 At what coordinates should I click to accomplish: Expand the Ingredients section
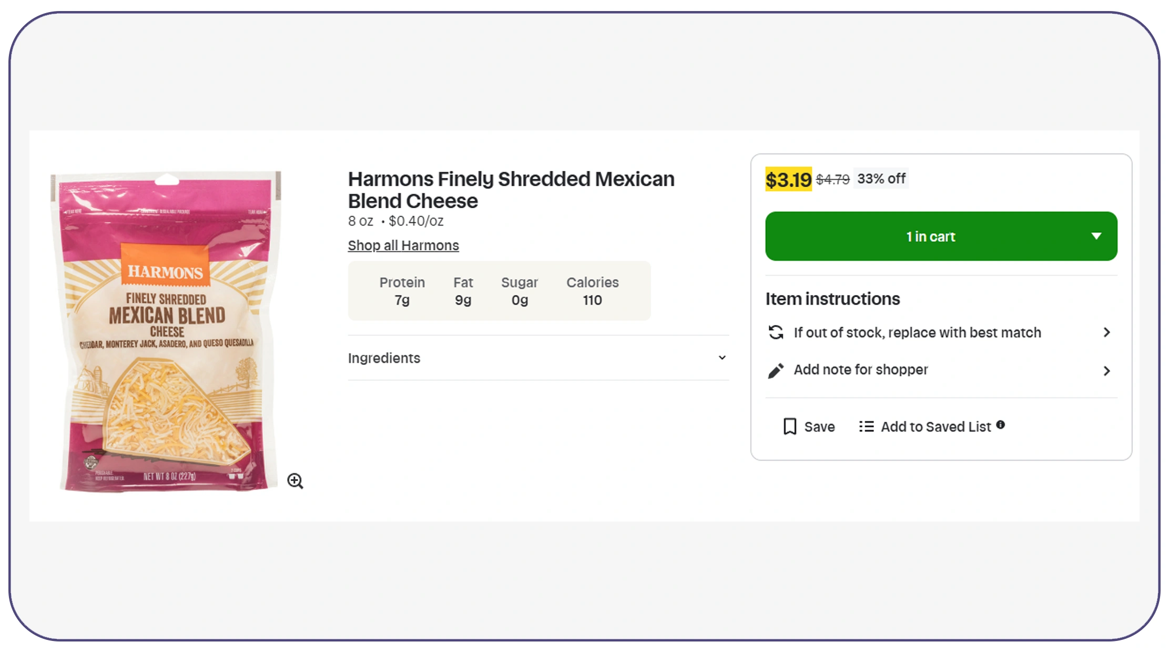tap(384, 358)
